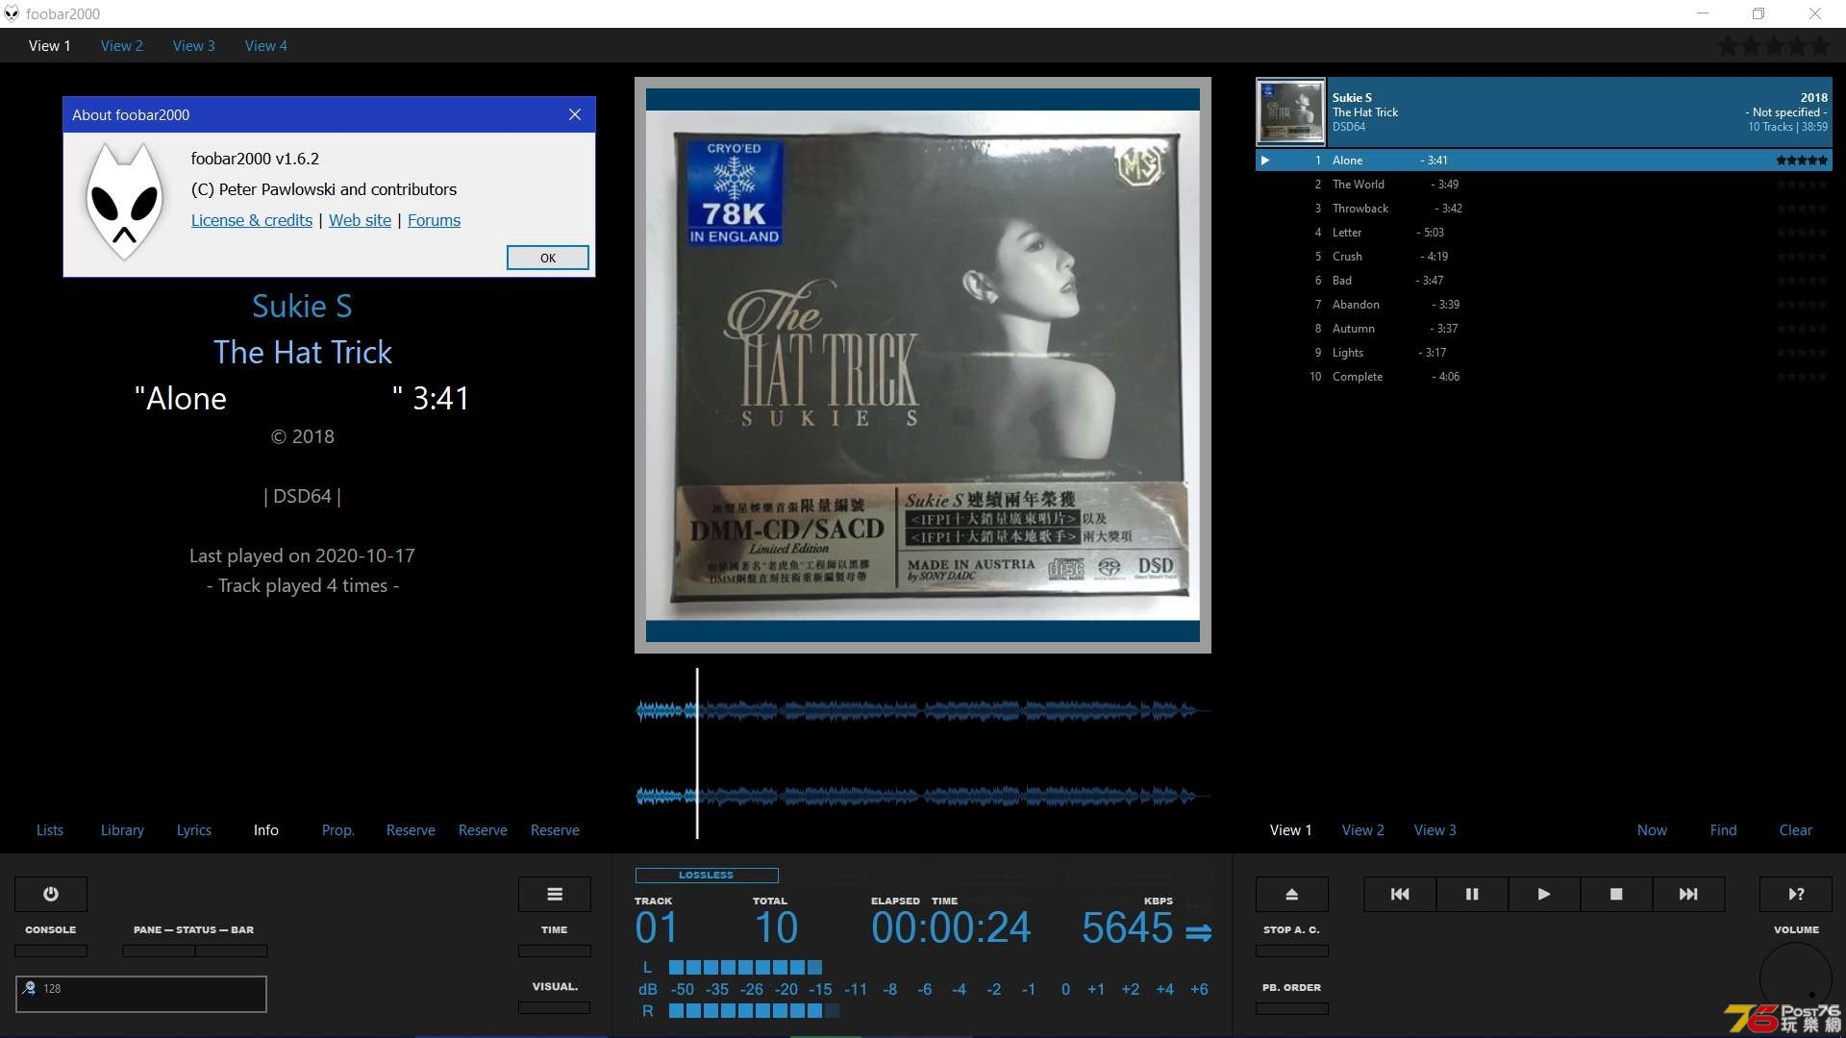This screenshot has height=1038, width=1846.
Task: Select track 9 Lights
Action: coord(1544,353)
